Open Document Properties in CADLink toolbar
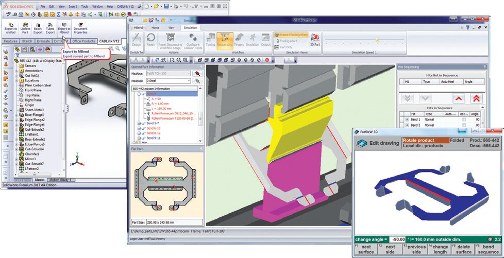 [80, 28]
